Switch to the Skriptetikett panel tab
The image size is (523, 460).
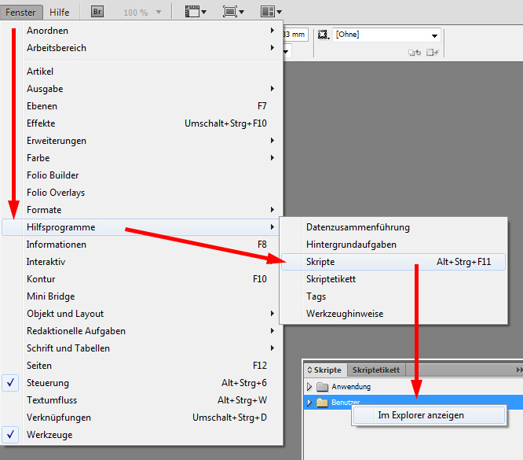pos(376,370)
